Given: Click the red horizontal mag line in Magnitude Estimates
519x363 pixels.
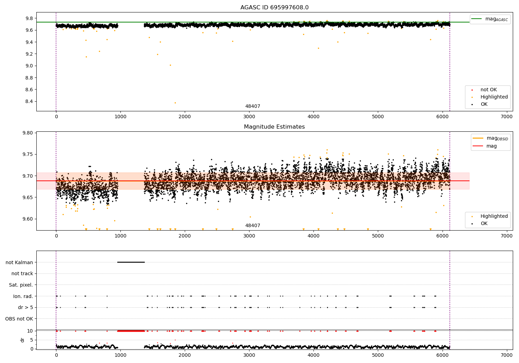Looking at the screenshot, I should pos(253,181).
